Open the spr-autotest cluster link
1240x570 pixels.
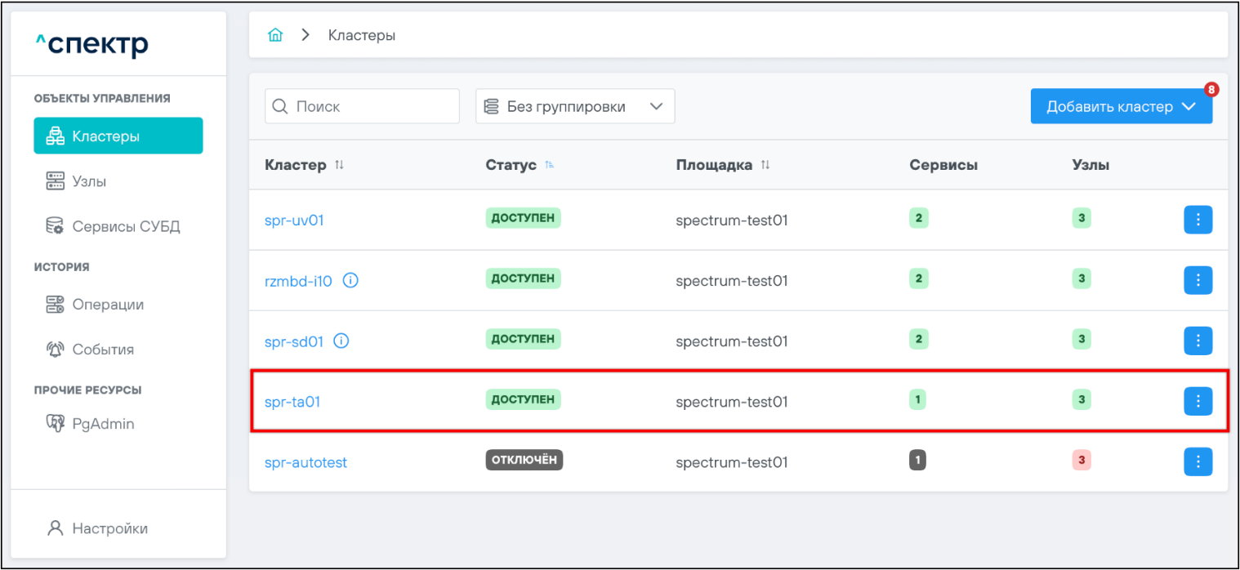(x=306, y=462)
